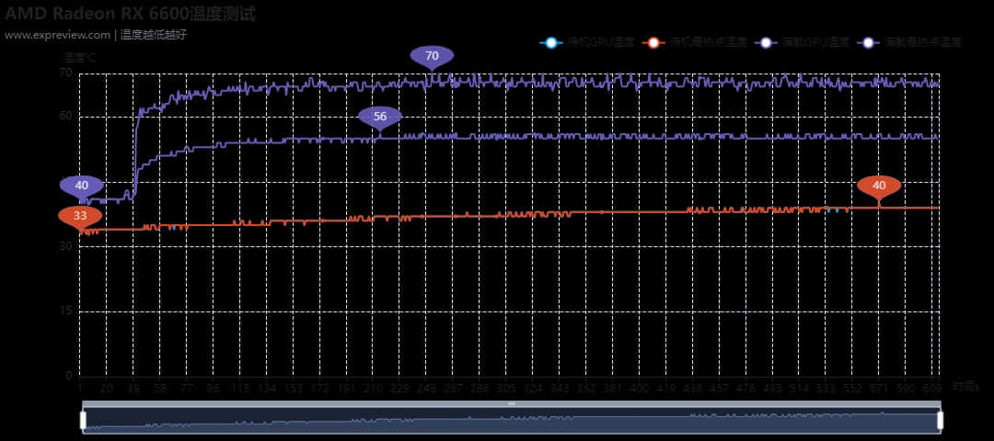Screen dimensions: 994x441
Task: Click the purple 70 peak marker pin
Action: (x=432, y=56)
